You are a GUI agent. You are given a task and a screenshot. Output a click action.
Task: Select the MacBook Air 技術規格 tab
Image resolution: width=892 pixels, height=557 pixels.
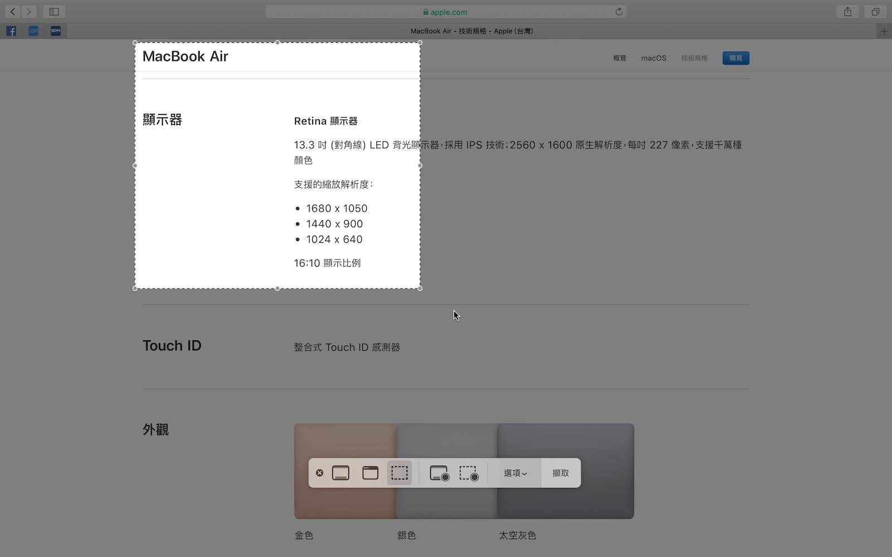tap(472, 31)
